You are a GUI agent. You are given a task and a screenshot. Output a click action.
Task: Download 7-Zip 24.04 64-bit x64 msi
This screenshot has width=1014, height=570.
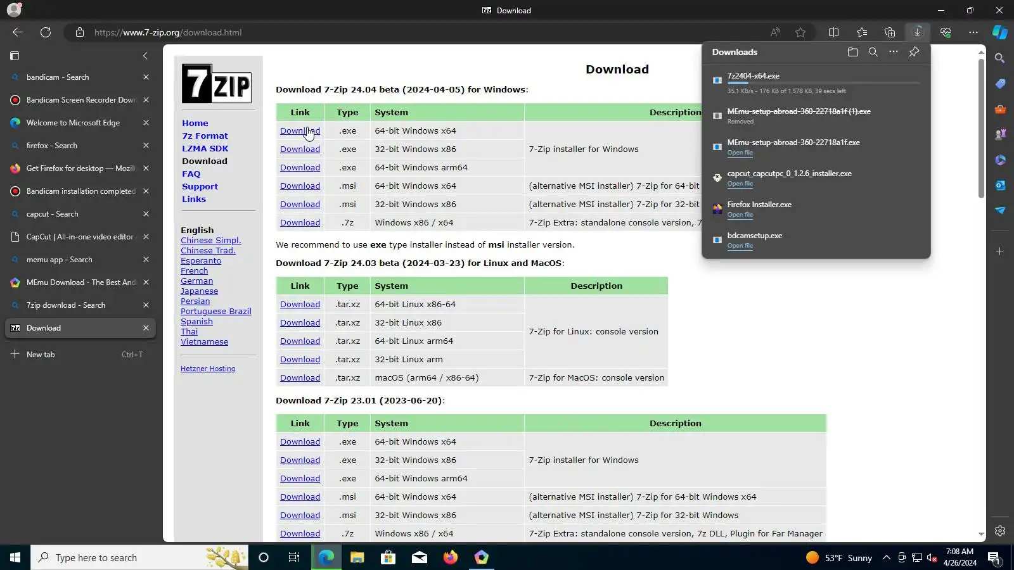pos(300,186)
